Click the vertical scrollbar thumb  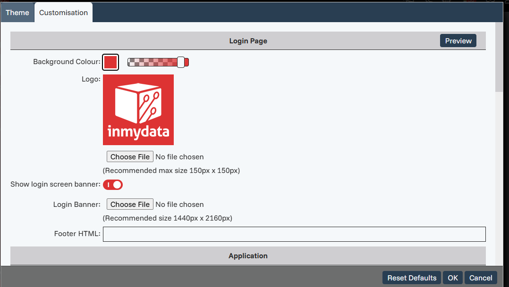[499, 57]
